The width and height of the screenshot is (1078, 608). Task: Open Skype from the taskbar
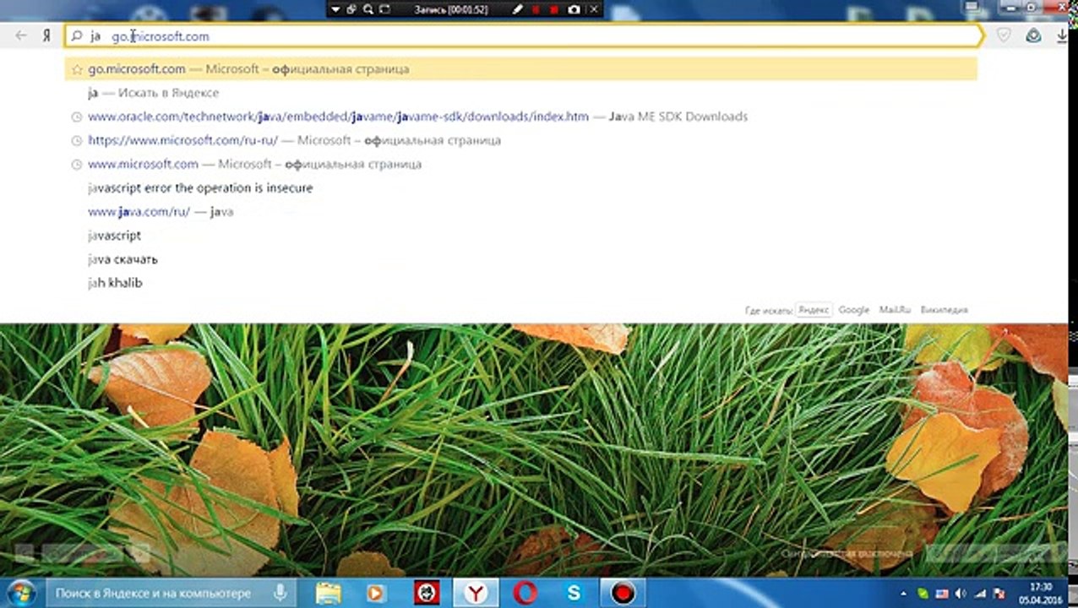[x=574, y=593]
